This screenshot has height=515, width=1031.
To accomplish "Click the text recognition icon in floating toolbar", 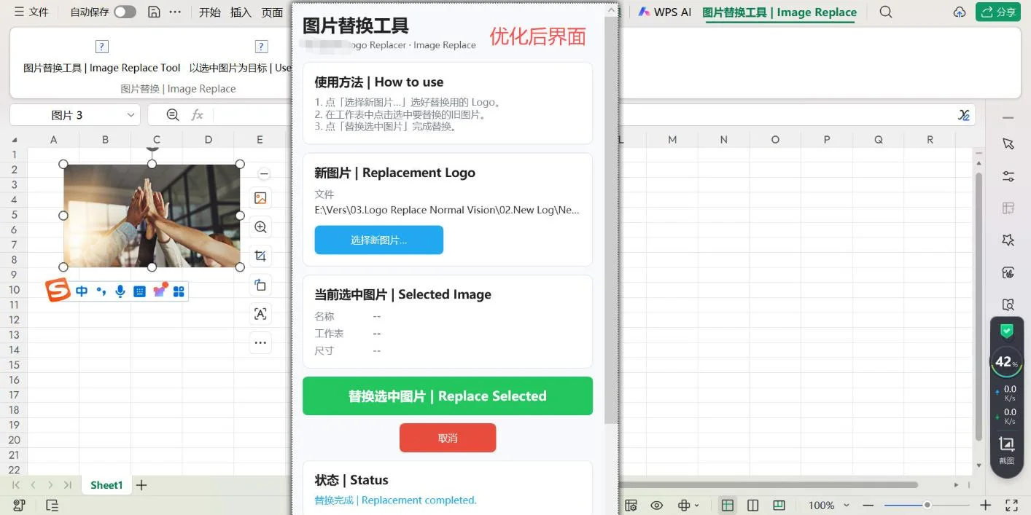I will coord(260,314).
